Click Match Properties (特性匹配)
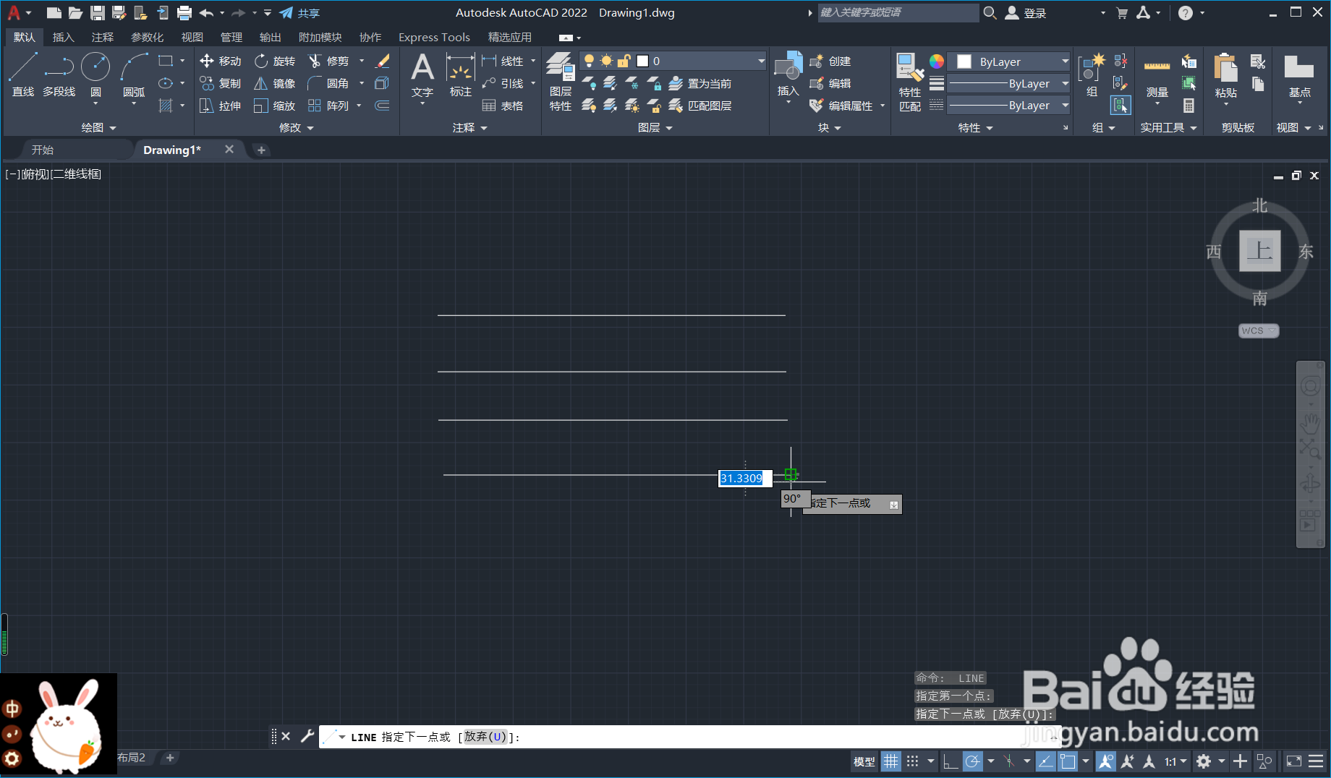1331x778 pixels. pyautogui.click(x=910, y=81)
